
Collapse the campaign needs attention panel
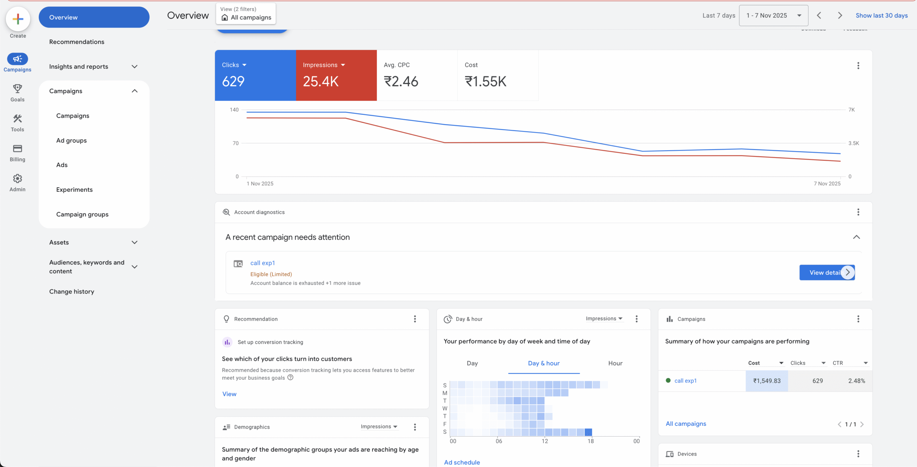[x=856, y=237]
